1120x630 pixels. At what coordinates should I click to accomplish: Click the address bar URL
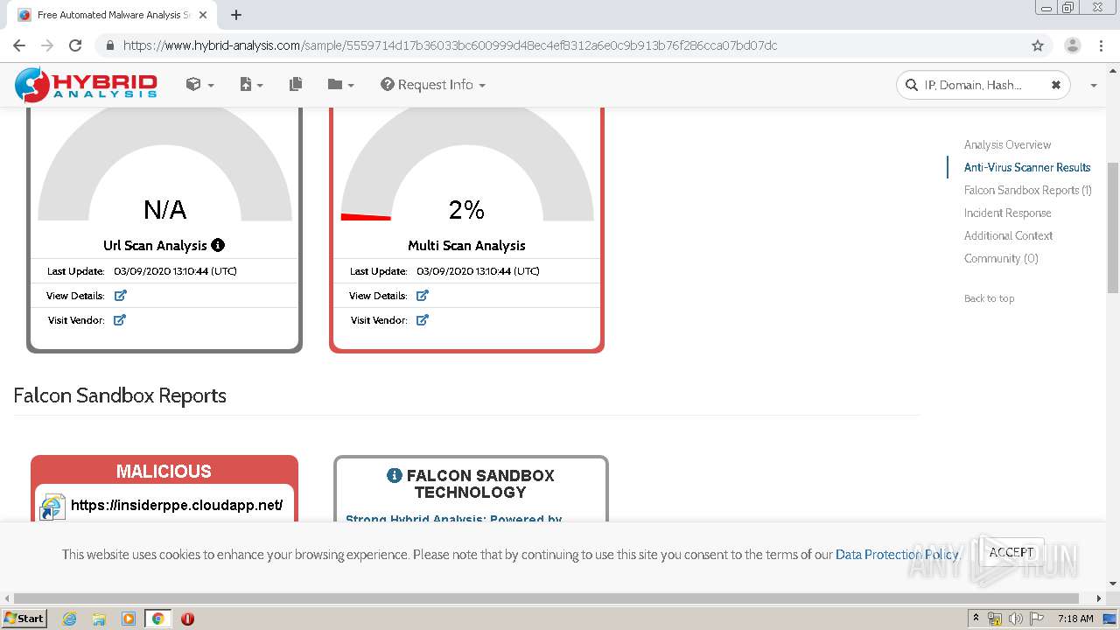click(x=450, y=45)
